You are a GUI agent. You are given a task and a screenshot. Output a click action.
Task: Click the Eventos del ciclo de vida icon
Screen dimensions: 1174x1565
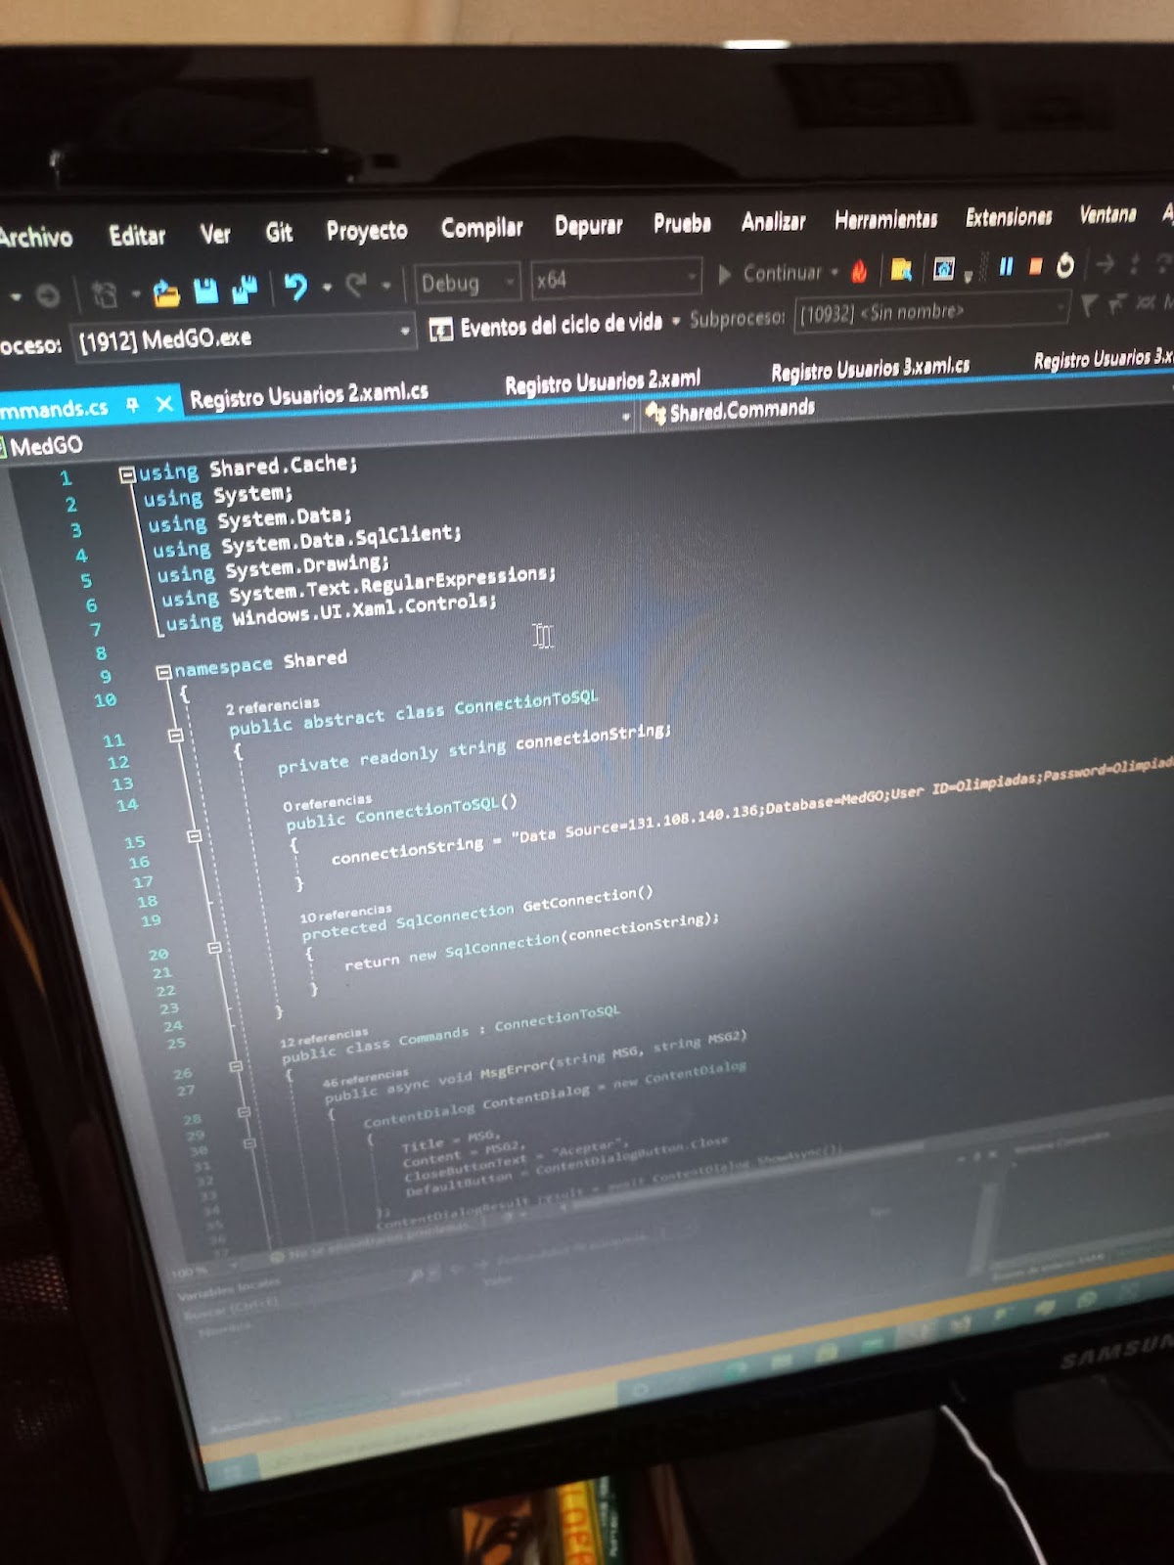pyautogui.click(x=441, y=329)
